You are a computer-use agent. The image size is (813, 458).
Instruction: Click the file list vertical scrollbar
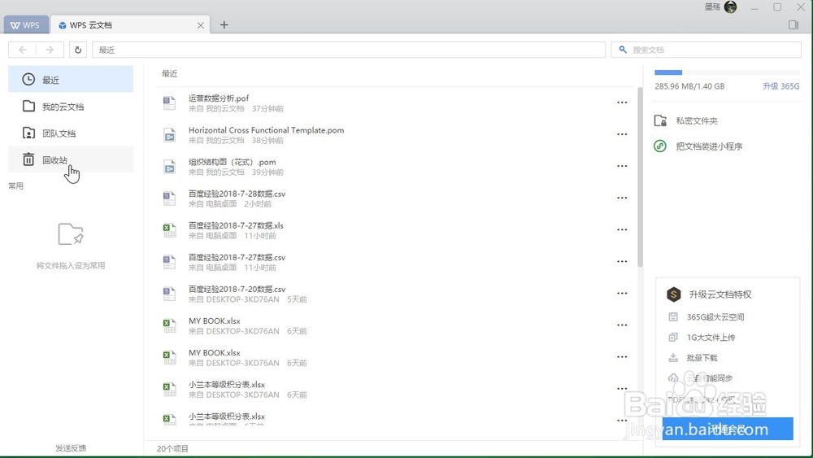(x=640, y=177)
